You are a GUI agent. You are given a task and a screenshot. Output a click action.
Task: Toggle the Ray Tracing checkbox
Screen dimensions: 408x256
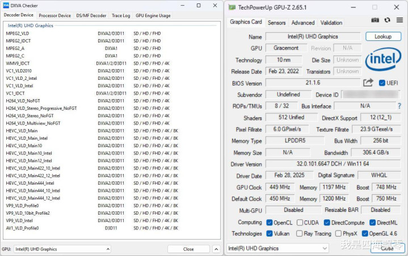299,233
